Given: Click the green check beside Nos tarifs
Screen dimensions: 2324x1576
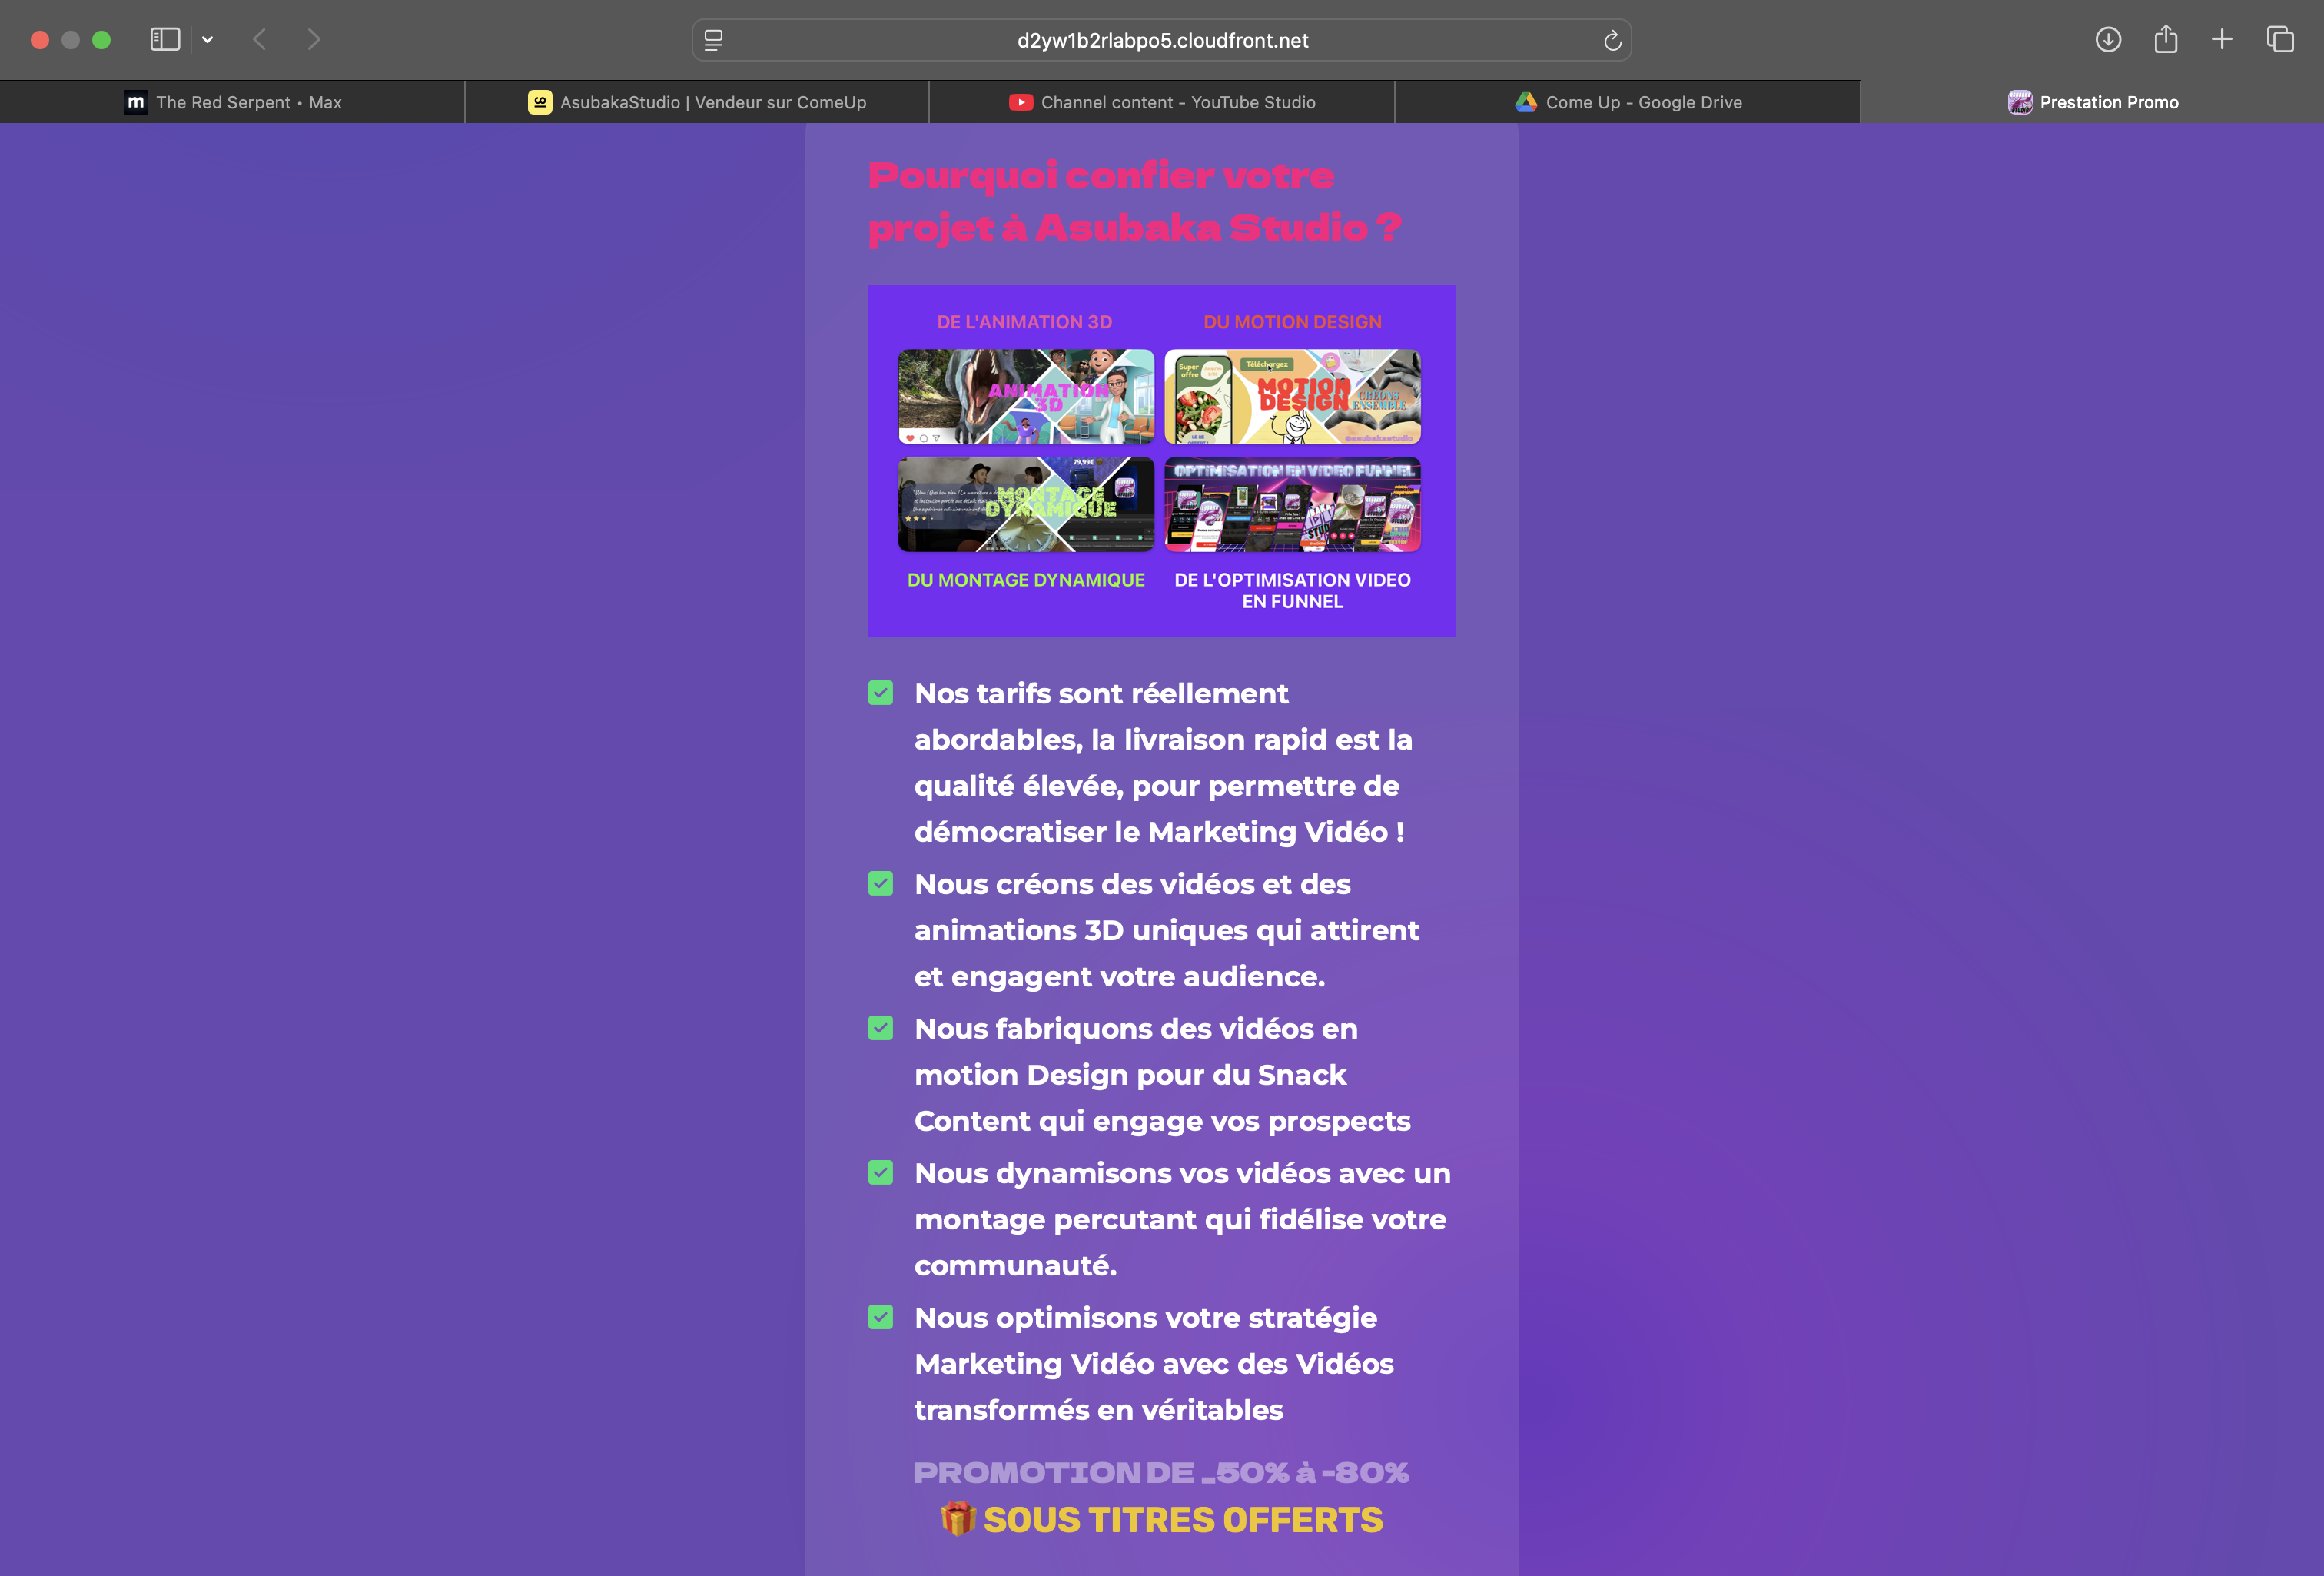Looking at the screenshot, I should coord(881,693).
